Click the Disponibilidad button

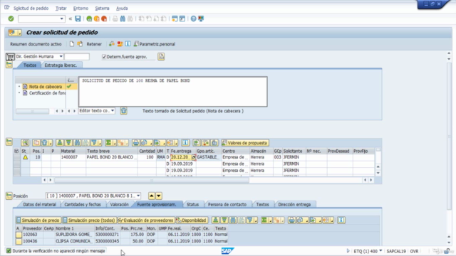coord(192,220)
